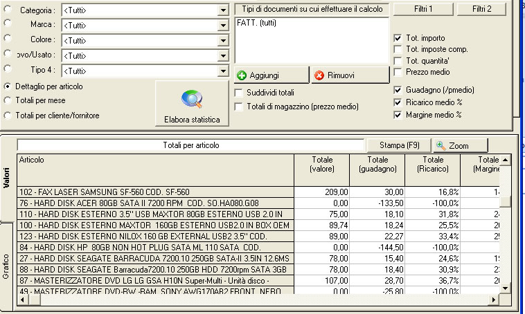525x314 pixels.
Task: Click the table scroll down arrow
Action: click(505, 288)
